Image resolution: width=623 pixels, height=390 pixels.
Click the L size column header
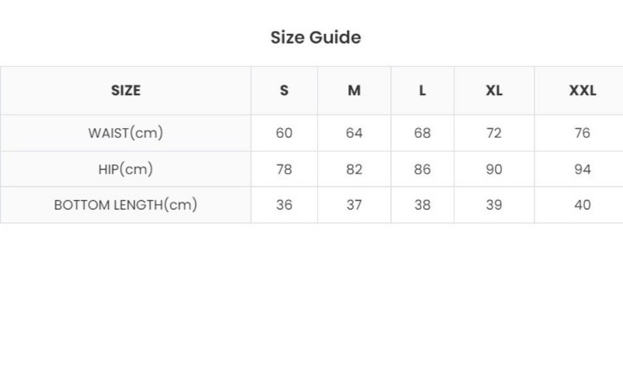point(422,91)
